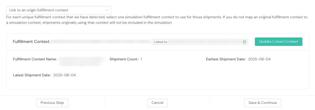The width and height of the screenshot is (315, 110).
Task: Click the Shipment Count label
Action: tap(124, 59)
